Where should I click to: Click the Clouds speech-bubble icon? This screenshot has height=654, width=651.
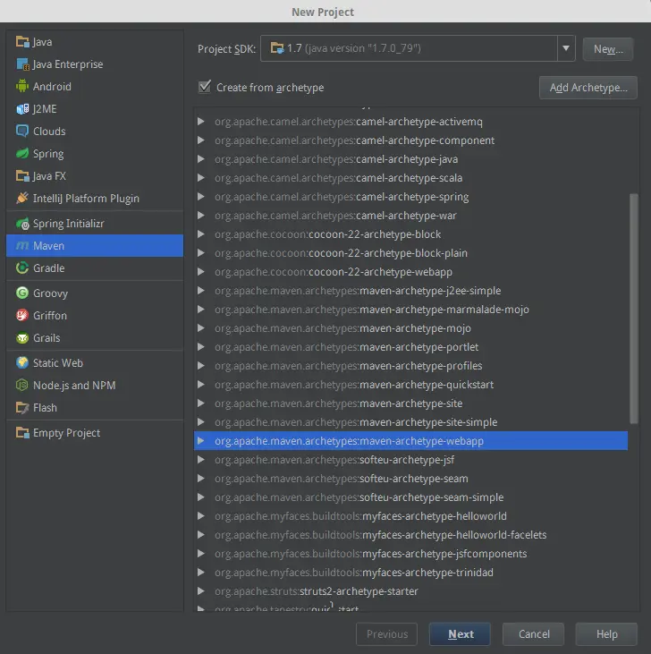click(x=22, y=131)
